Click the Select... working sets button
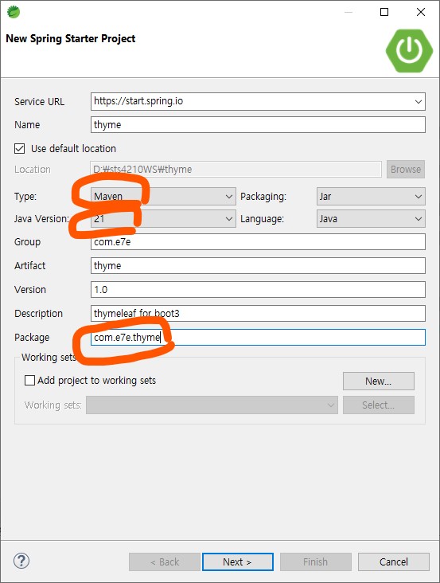 379,405
